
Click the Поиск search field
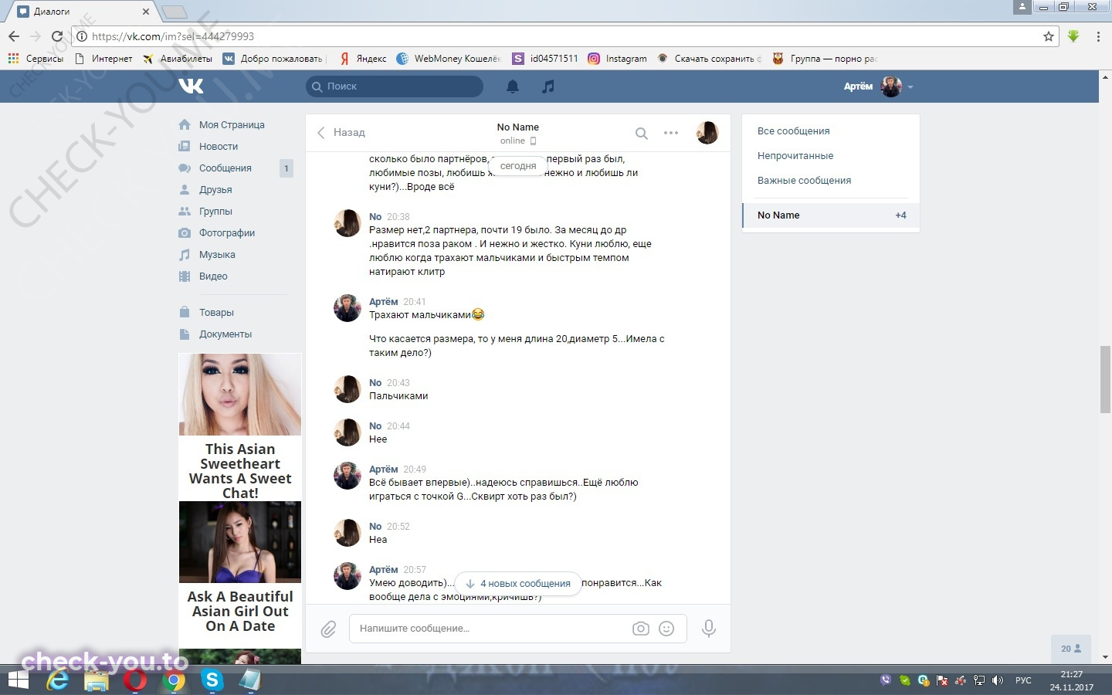(395, 86)
